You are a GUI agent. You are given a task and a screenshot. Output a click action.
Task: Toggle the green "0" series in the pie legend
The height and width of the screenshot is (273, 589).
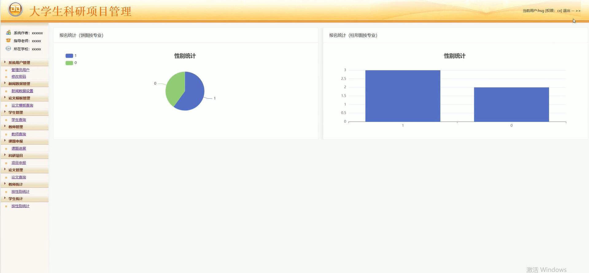tap(69, 63)
